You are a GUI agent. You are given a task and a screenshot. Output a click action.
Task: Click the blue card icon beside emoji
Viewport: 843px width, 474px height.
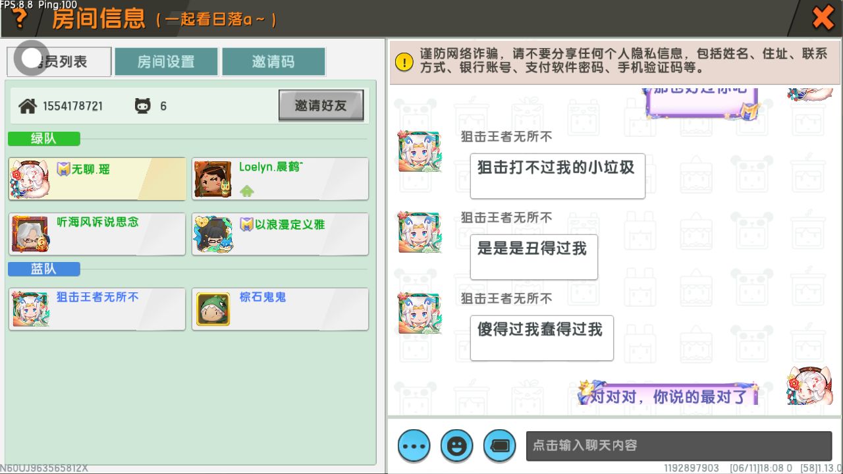(499, 446)
